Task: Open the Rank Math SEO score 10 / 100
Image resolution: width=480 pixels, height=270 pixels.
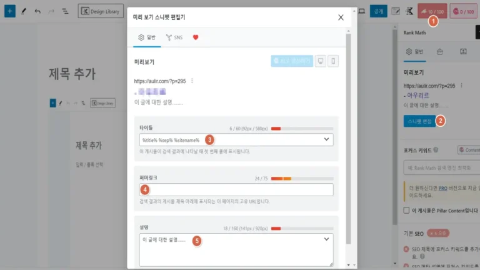Action: (x=432, y=11)
